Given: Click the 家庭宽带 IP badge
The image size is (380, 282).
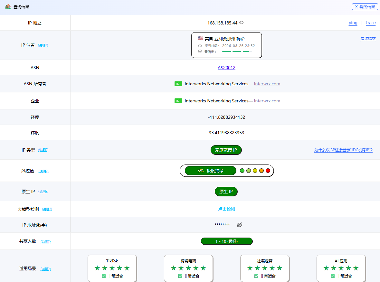Looking at the screenshot, I should coord(226,150).
